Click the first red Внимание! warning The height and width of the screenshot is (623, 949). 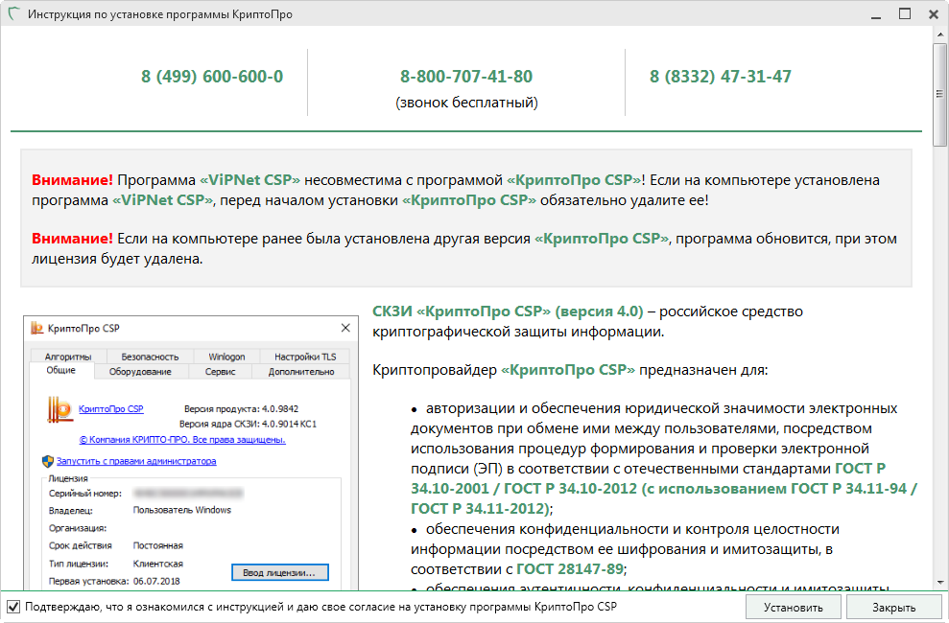[72, 180]
